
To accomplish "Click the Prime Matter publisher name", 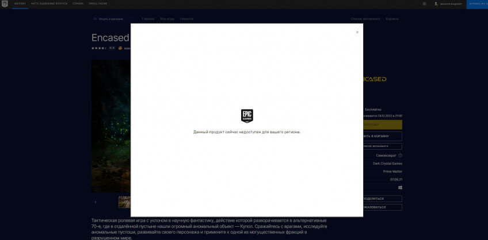I will [392, 172].
